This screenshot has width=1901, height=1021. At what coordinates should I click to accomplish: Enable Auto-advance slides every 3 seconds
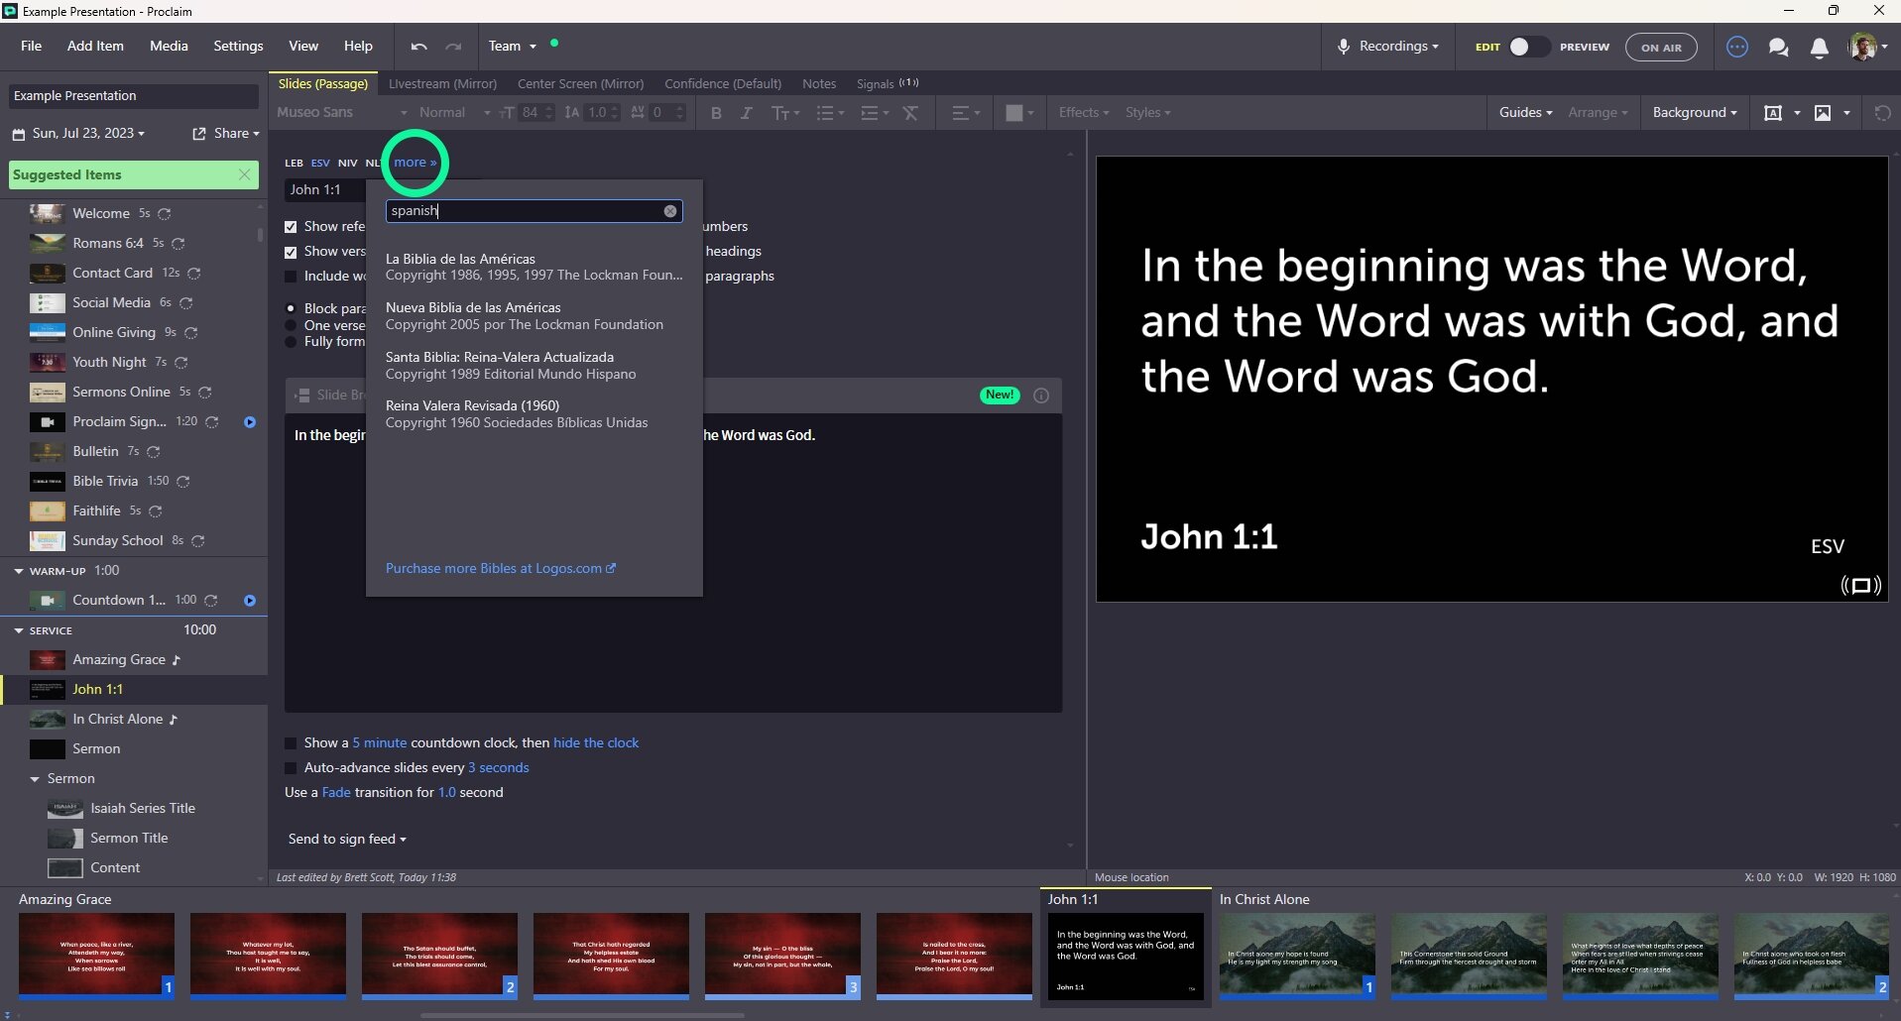290,767
